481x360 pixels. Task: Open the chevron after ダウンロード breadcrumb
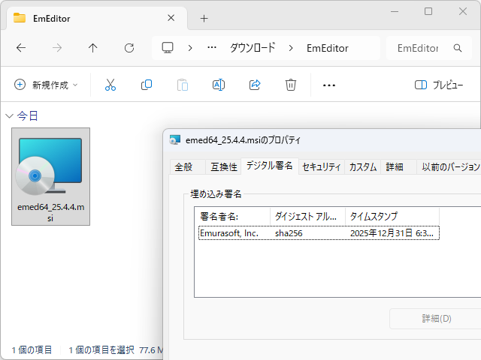(291, 48)
